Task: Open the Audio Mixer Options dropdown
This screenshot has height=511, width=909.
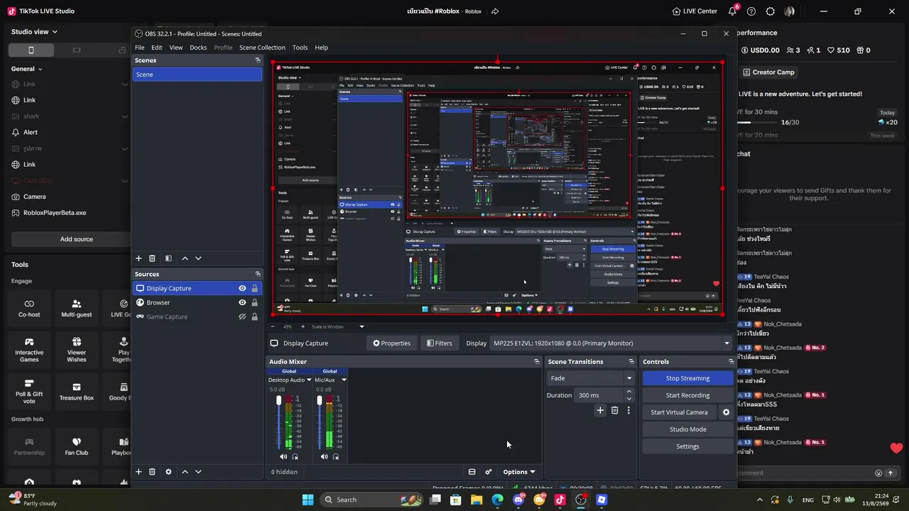Action: point(518,472)
